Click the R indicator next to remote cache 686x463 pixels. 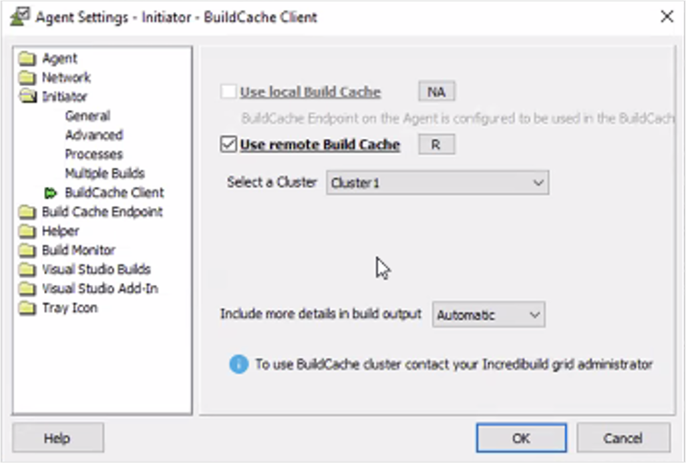(x=436, y=144)
